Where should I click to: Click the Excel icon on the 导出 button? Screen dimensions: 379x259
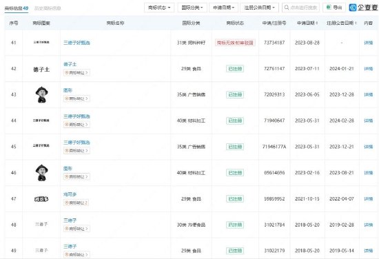pos(329,8)
